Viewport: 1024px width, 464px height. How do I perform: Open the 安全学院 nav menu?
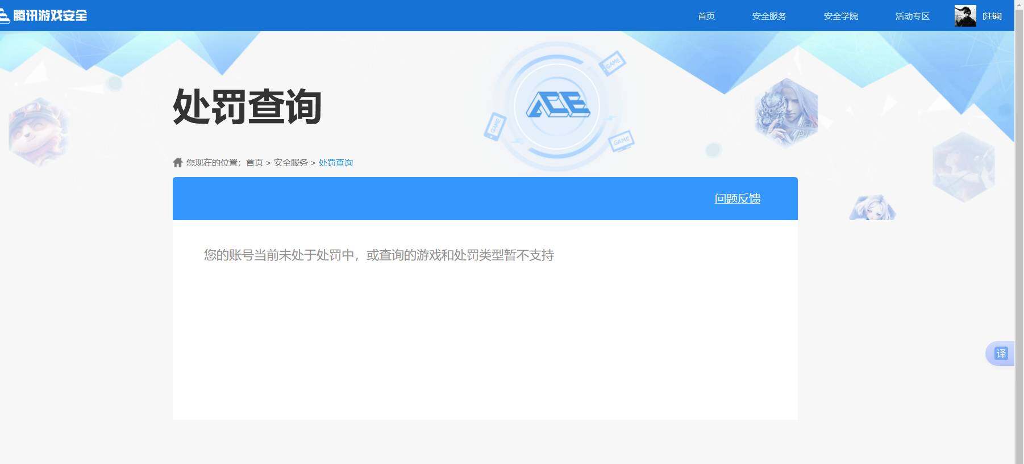tap(841, 16)
